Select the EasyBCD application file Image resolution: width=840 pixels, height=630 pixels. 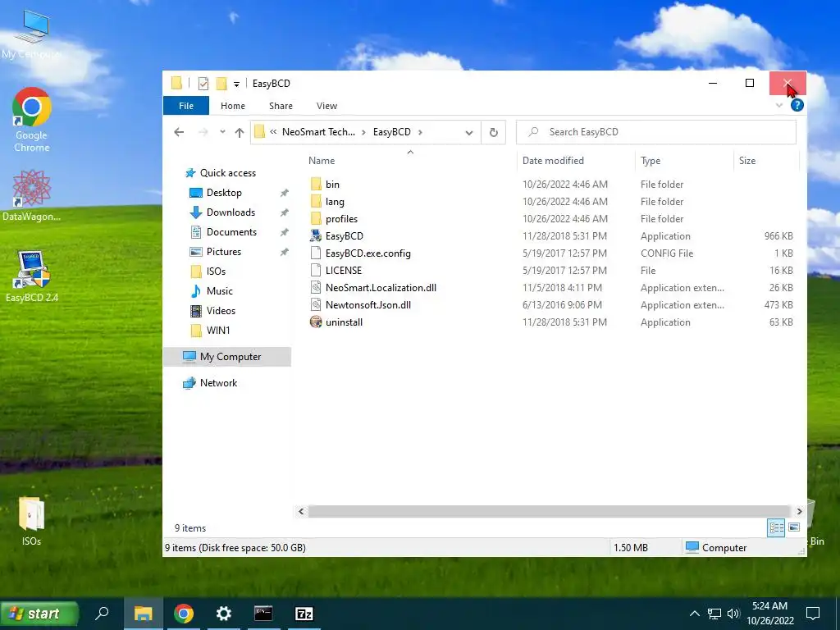tap(344, 235)
